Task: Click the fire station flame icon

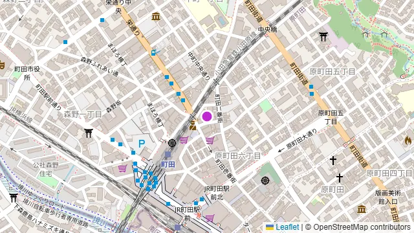Action: [408, 140]
